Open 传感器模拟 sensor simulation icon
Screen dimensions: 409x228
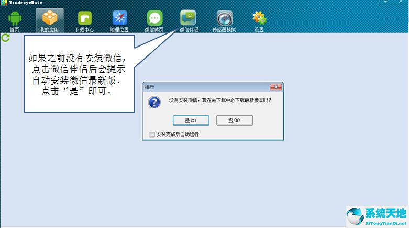tap(224, 18)
